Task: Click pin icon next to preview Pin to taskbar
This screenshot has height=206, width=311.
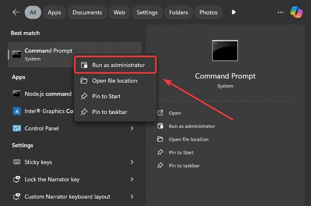Action: (160, 165)
